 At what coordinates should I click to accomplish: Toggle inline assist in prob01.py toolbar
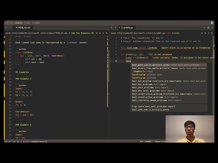[205, 33]
